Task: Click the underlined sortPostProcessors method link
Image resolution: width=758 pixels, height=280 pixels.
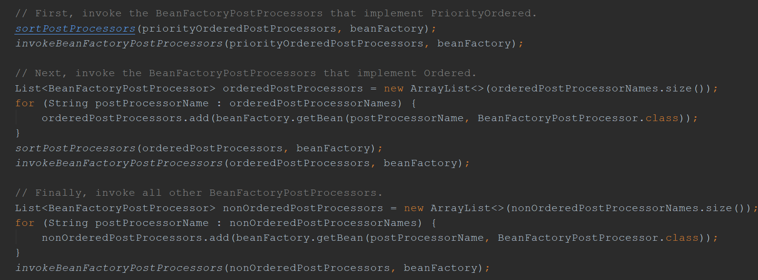Action: 75,29
